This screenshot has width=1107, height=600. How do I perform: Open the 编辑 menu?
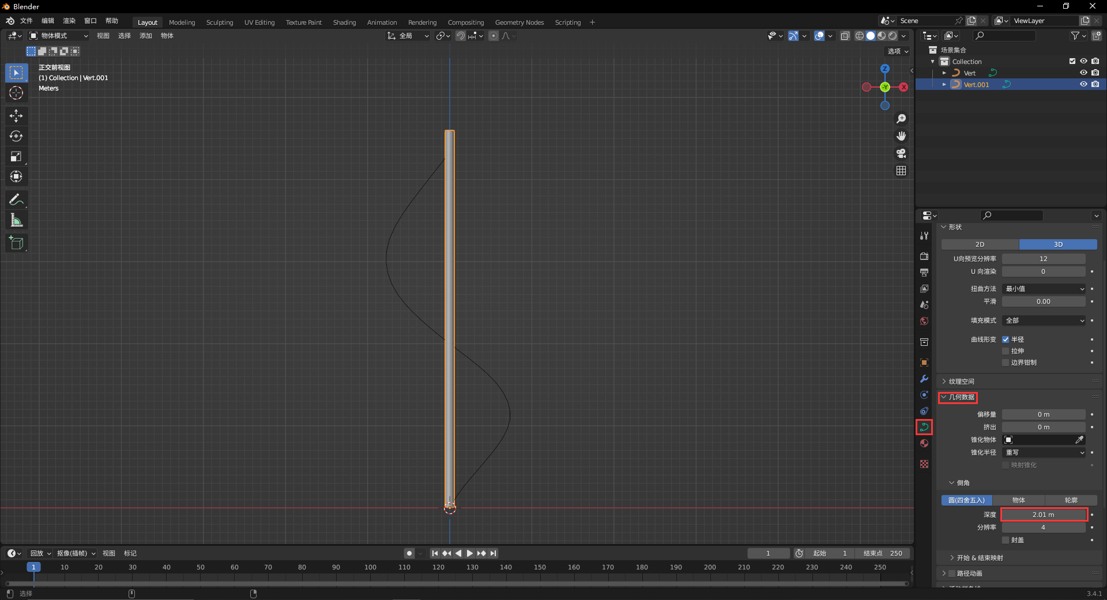[48, 21]
